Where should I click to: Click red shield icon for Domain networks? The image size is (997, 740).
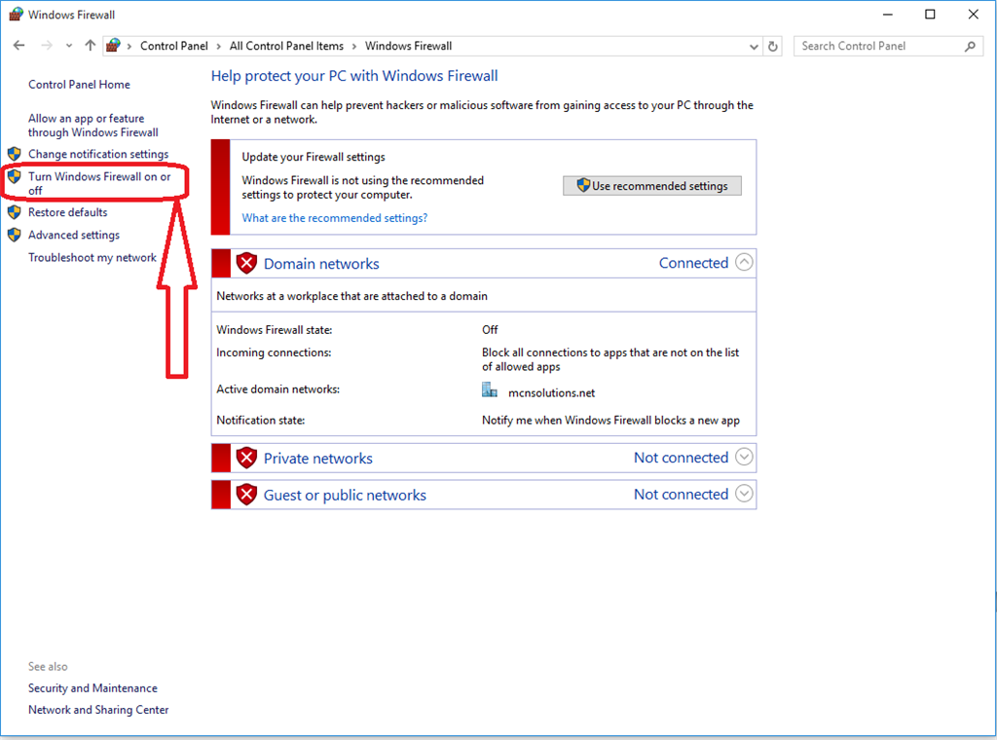pyautogui.click(x=246, y=263)
